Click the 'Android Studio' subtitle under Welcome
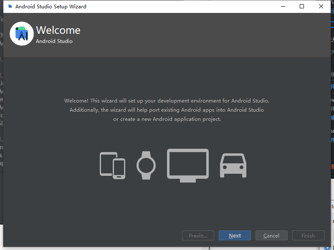Screen dimensions: 334x250 [x=54, y=41]
